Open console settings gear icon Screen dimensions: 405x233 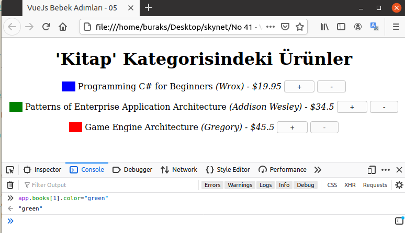click(x=399, y=185)
